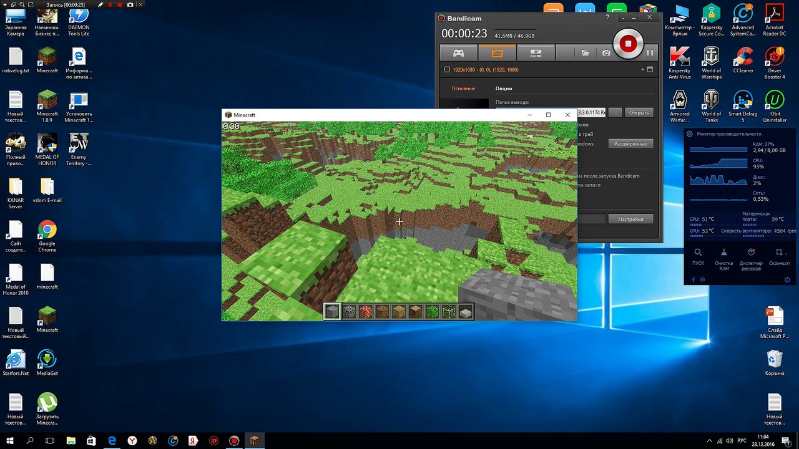Screen dimensions: 799x449
Task: Select the dirt block hotbar slot in Minecraft
Action: click(382, 312)
